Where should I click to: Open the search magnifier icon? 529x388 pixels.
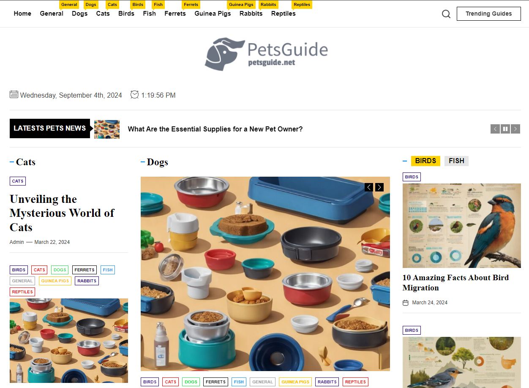click(x=446, y=14)
